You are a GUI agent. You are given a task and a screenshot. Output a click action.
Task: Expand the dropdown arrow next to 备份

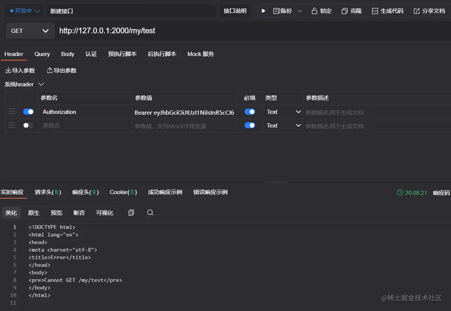tap(300, 11)
